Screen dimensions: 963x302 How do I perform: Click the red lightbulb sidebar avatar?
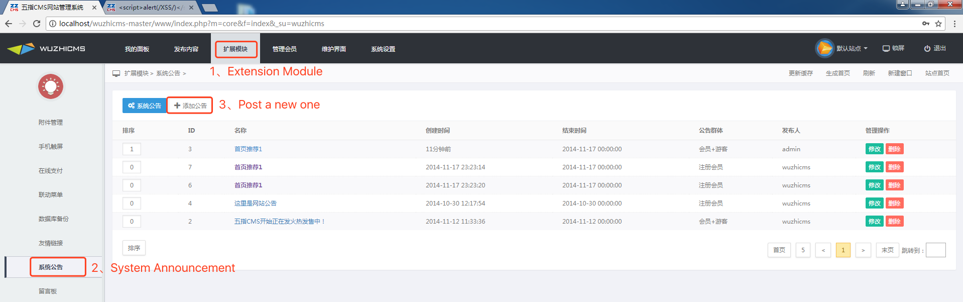click(51, 86)
